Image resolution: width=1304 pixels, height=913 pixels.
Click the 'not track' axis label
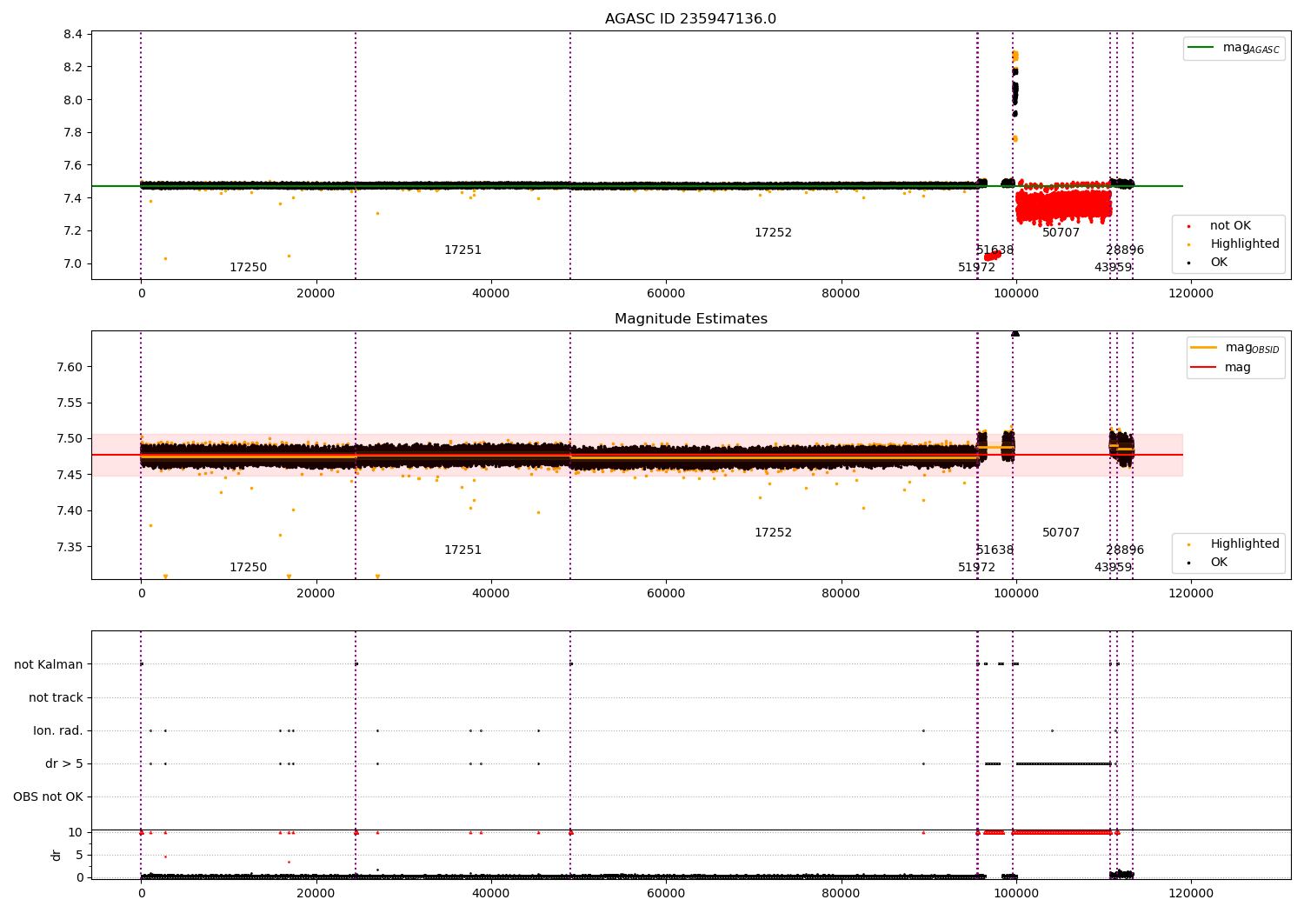tap(56, 698)
